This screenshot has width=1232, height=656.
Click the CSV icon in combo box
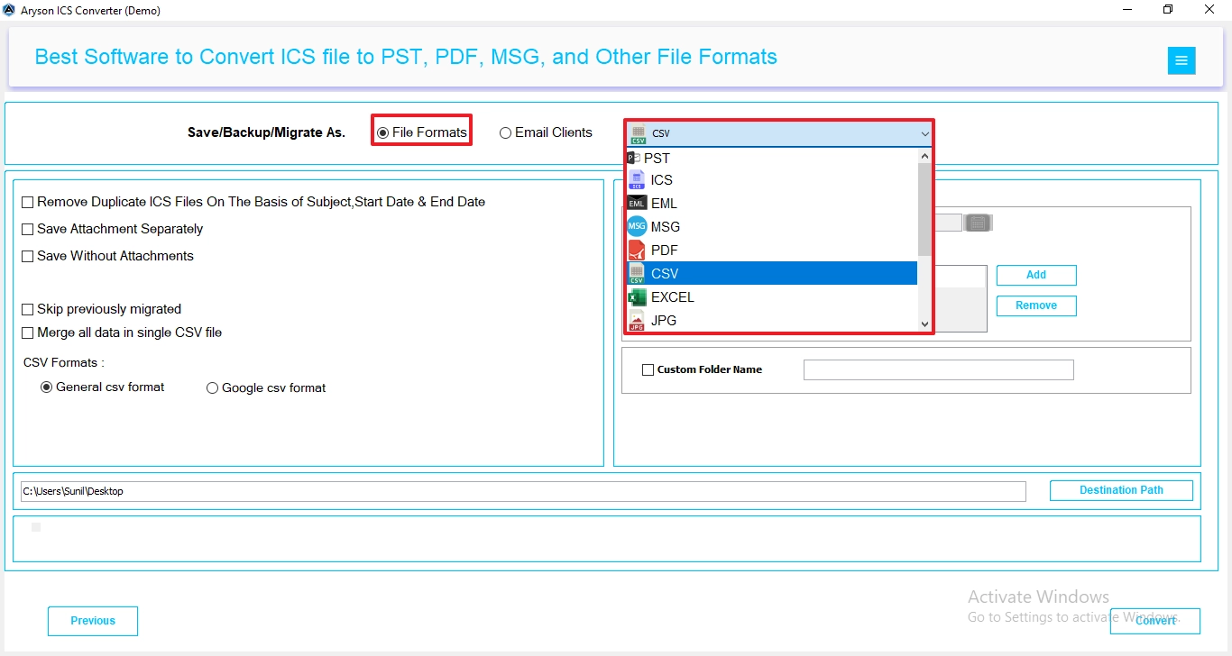coord(639,133)
